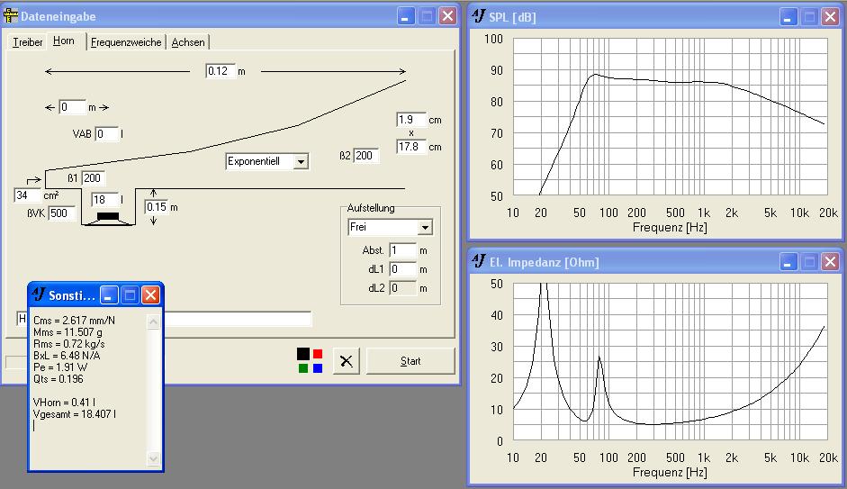Close the Sonsti window
The height and width of the screenshot is (489, 847).
(x=150, y=295)
